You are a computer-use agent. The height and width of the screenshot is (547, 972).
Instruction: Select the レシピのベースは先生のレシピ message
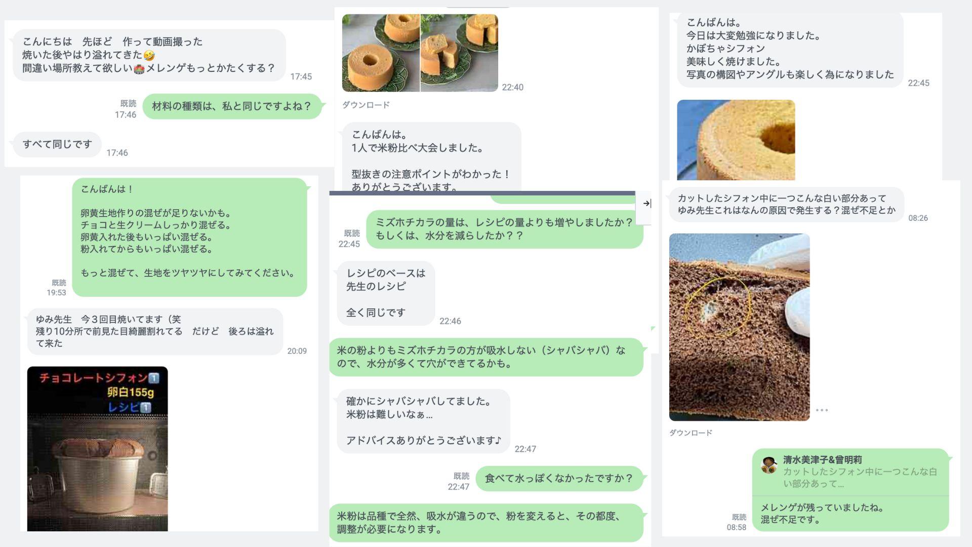click(x=386, y=293)
